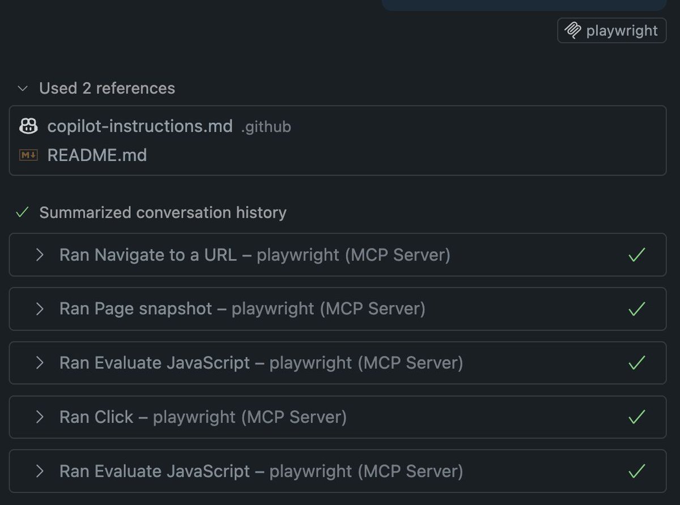Click the Used 2 references label
680x505 pixels.
pyautogui.click(x=107, y=88)
